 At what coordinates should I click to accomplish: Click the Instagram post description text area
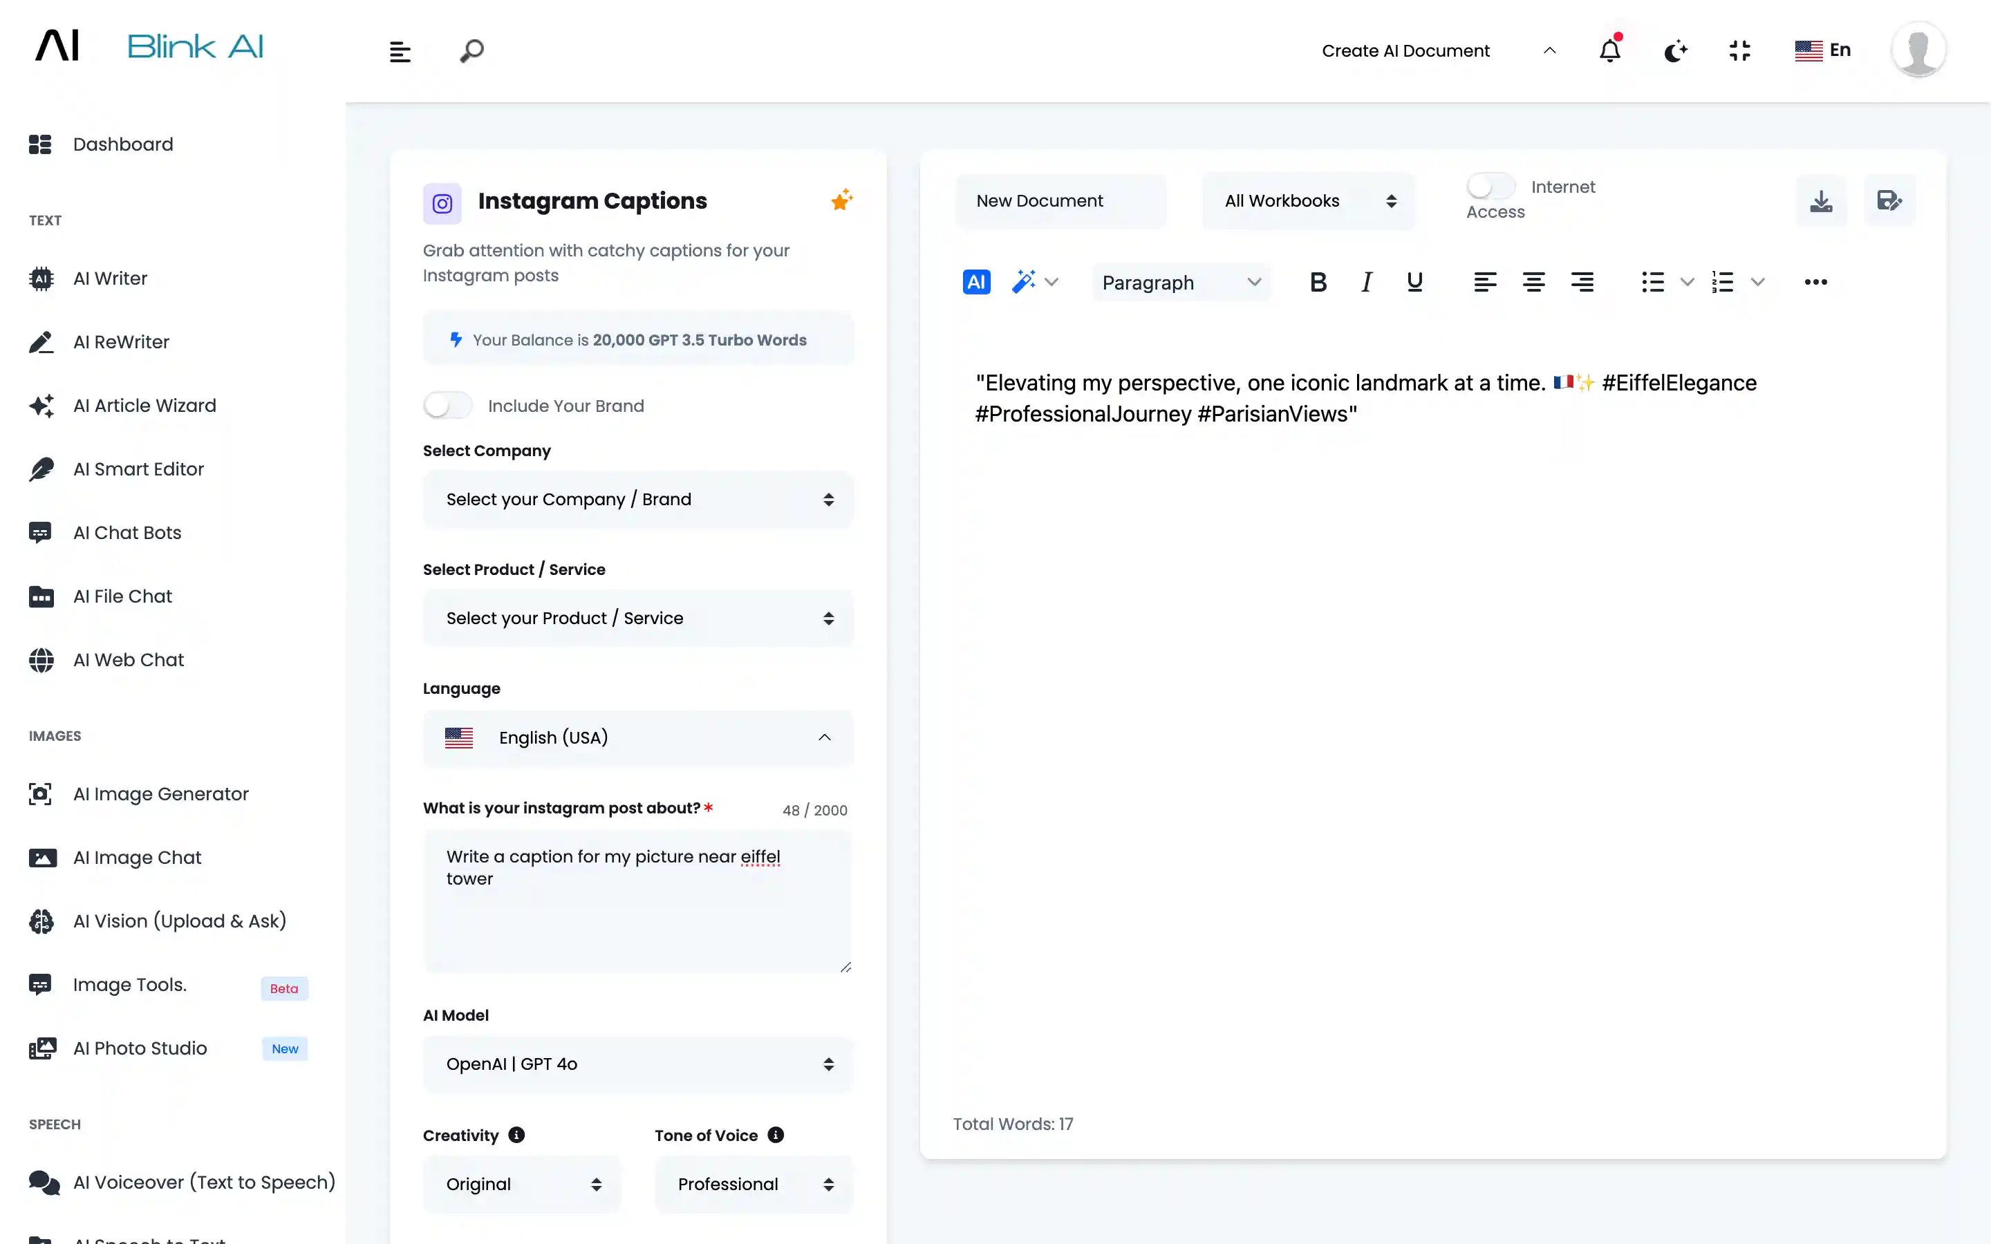click(637, 901)
